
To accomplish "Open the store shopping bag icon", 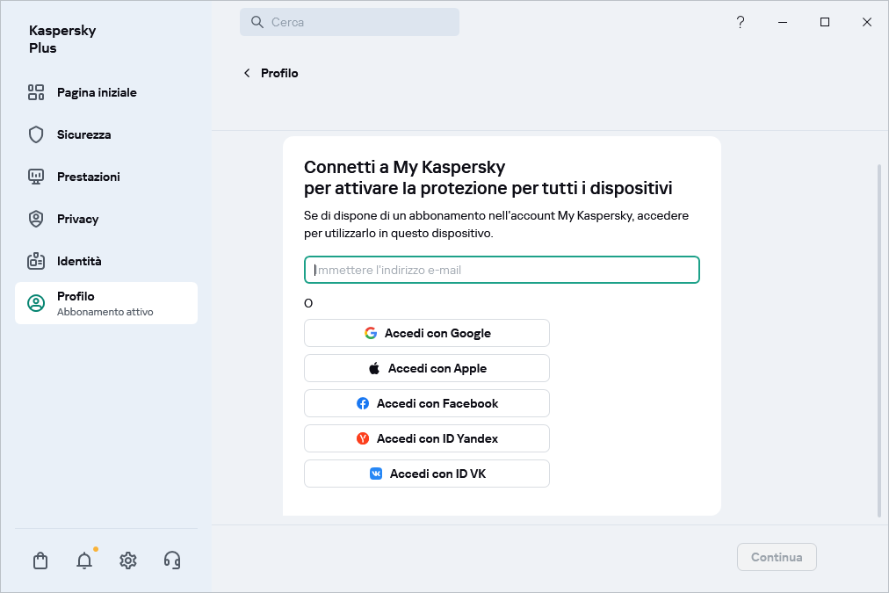I will pyautogui.click(x=40, y=560).
